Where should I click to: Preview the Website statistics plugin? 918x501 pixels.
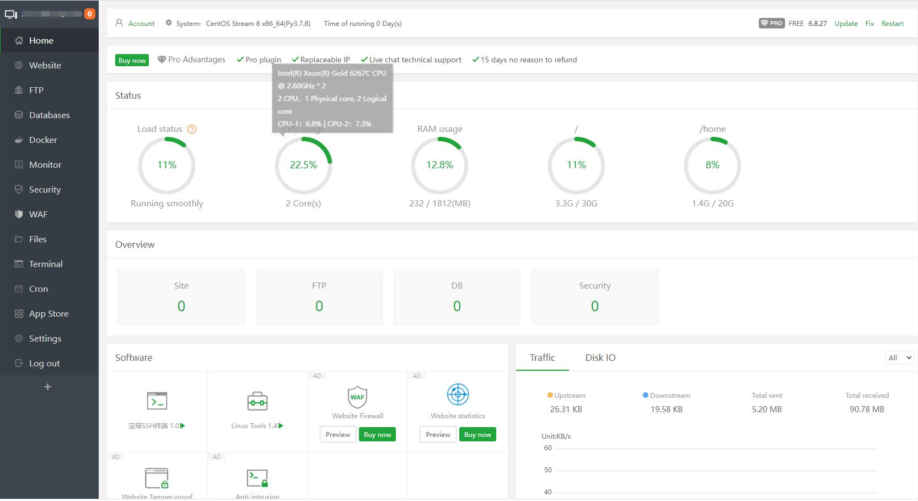438,435
